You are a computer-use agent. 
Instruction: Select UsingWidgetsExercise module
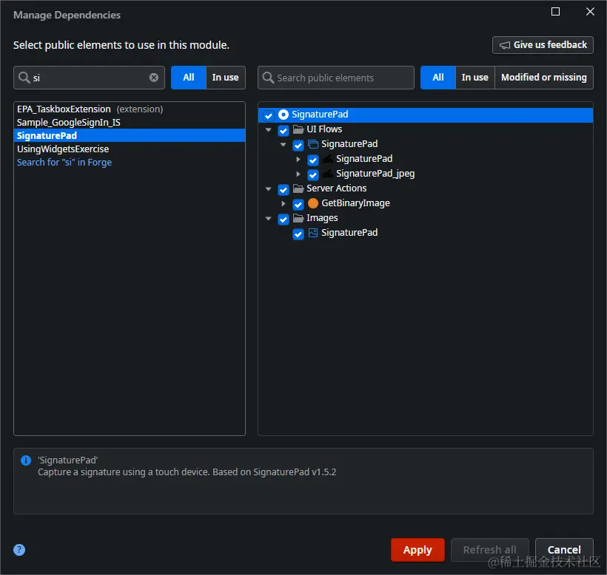130,149
